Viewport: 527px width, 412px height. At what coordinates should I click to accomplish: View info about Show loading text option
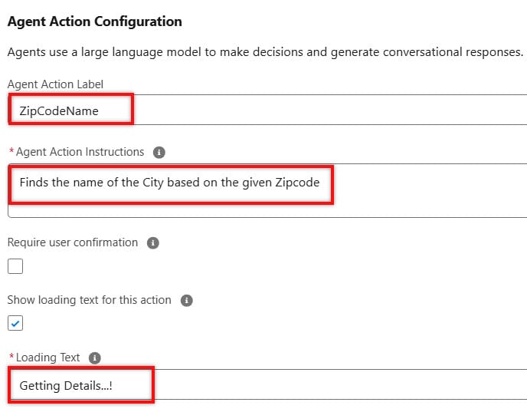(x=187, y=300)
